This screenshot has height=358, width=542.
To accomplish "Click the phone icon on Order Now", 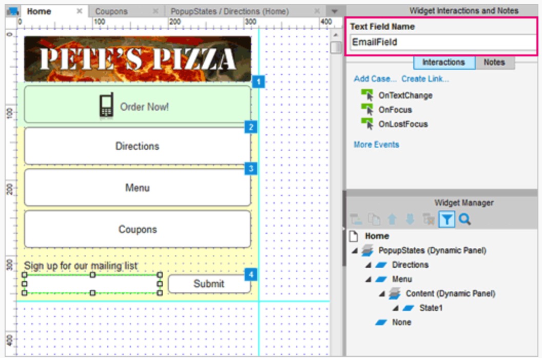I will click(106, 106).
